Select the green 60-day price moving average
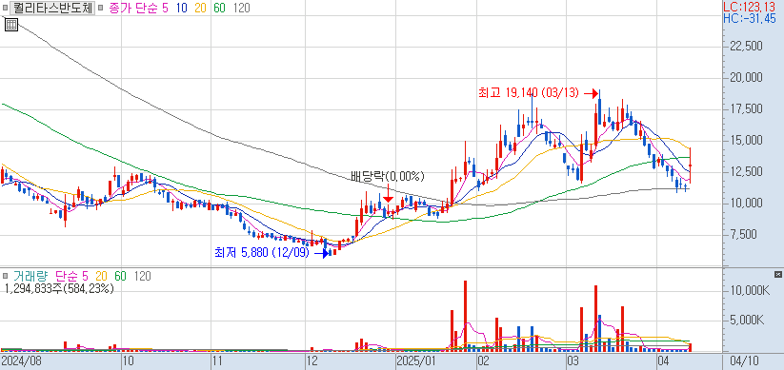Screen dimensions: 784x370 click(219, 8)
